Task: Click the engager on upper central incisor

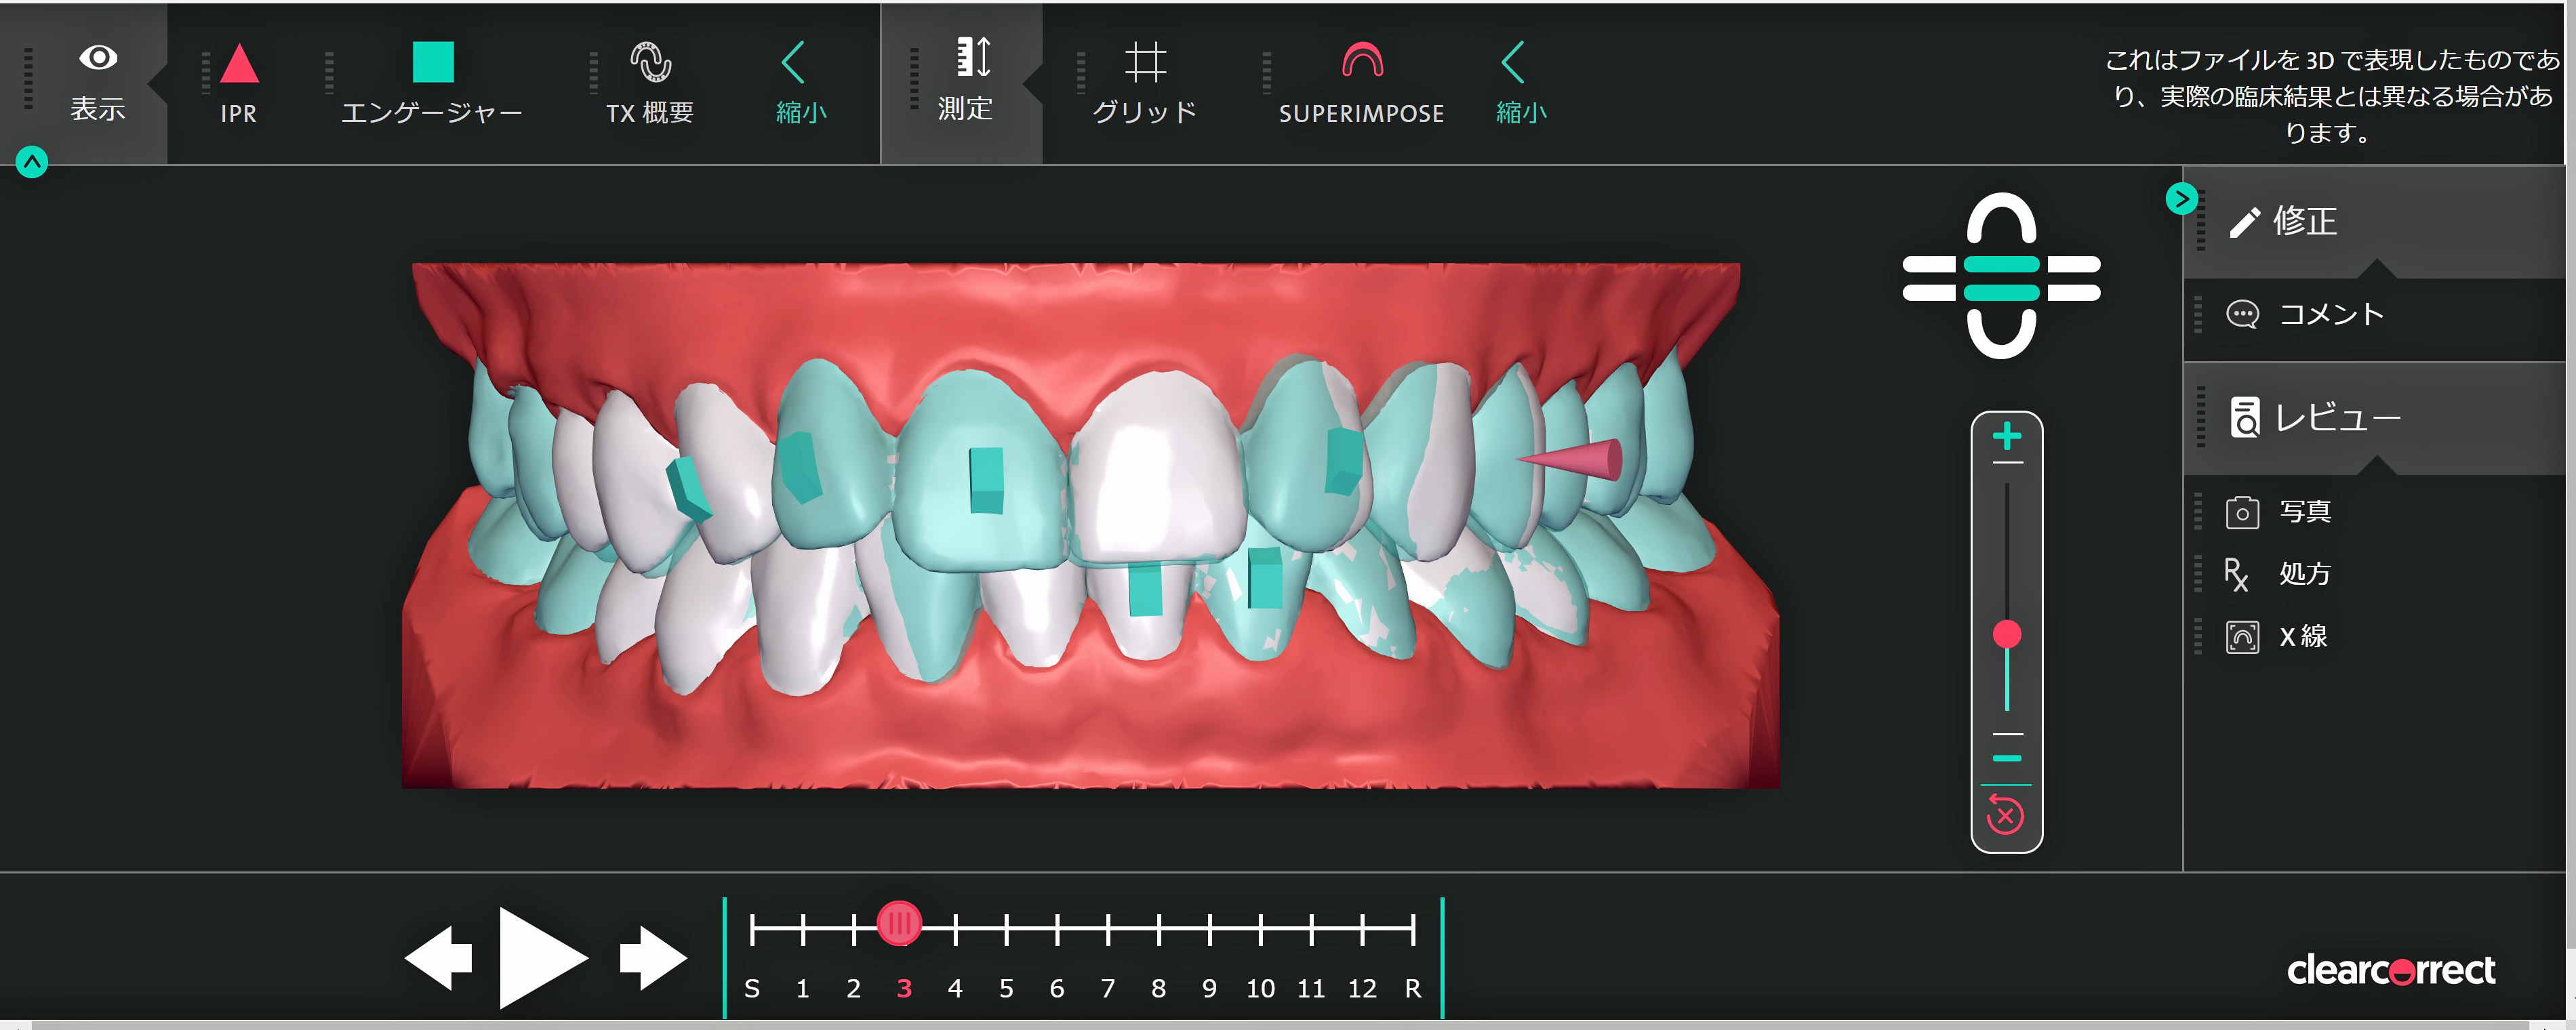Action: pyautogui.click(x=986, y=480)
